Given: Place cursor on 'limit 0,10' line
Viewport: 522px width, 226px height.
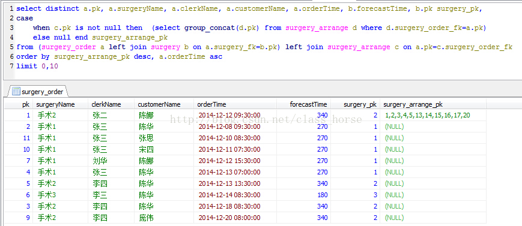Looking at the screenshot, I should (x=37, y=66).
